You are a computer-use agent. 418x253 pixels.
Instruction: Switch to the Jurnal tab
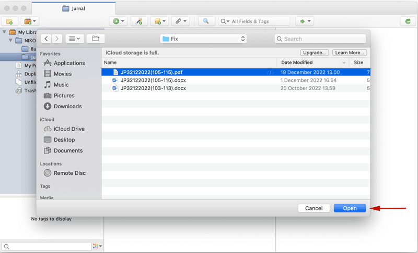point(74,8)
